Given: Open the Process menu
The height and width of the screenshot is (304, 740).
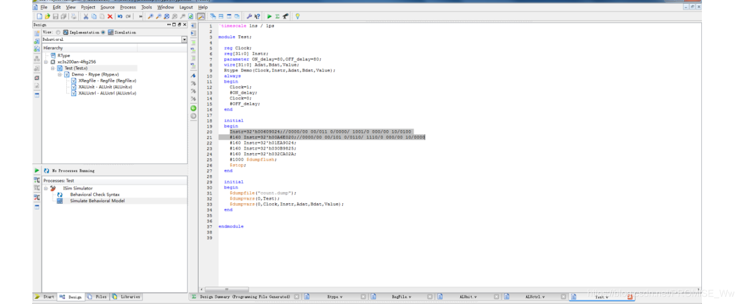Looking at the screenshot, I should coord(128,7).
